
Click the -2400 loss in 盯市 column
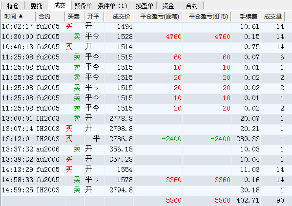pyautogui.click(x=221, y=139)
